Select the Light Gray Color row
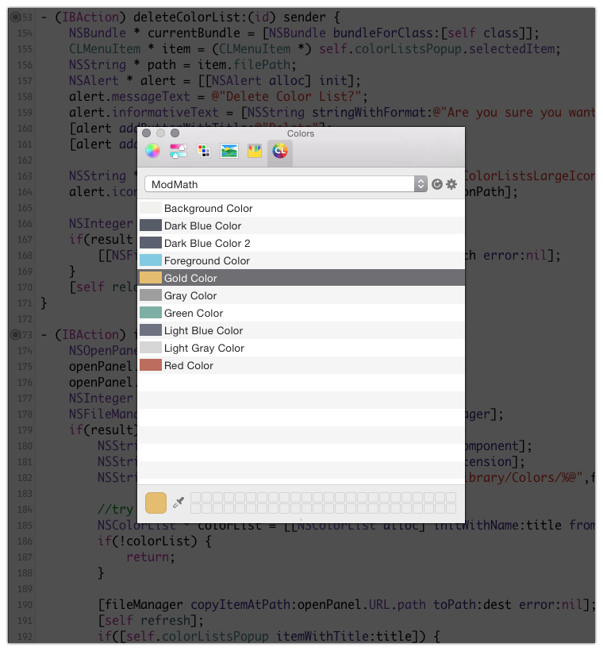Image resolution: width=603 pixels, height=651 pixels. point(204,348)
